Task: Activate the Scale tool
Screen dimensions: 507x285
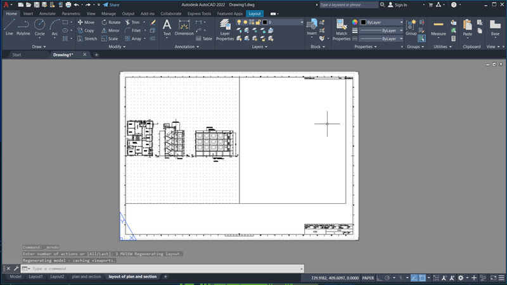Action: pos(110,39)
